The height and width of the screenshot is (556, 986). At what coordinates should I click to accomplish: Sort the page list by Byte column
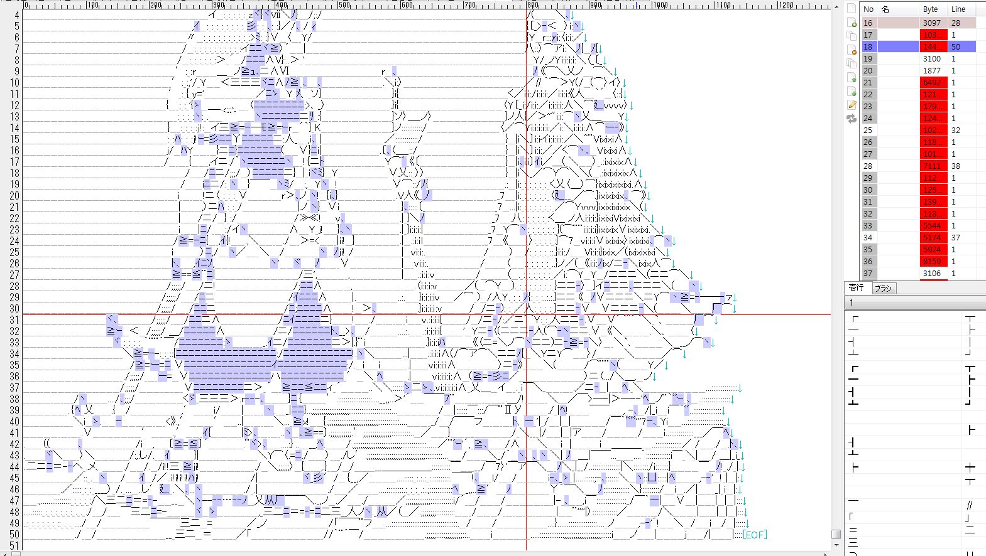tap(931, 9)
